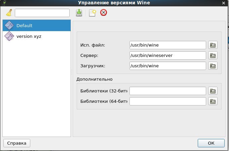Edit the Исп. файл path field
The width and height of the screenshot is (229, 151).
(x=168, y=45)
